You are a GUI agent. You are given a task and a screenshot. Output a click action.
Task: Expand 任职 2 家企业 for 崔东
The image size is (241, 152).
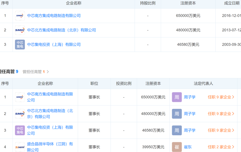coord(221,147)
